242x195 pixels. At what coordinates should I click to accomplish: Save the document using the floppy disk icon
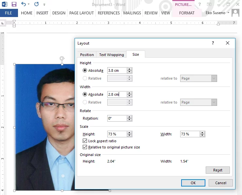coord(14,4)
